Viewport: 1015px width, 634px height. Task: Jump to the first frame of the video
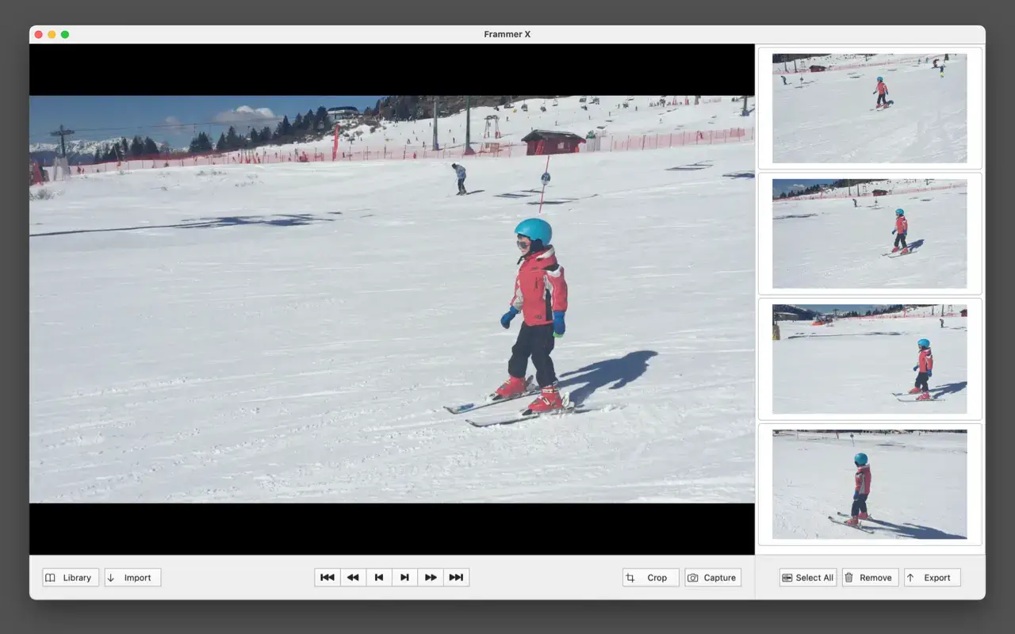327,578
